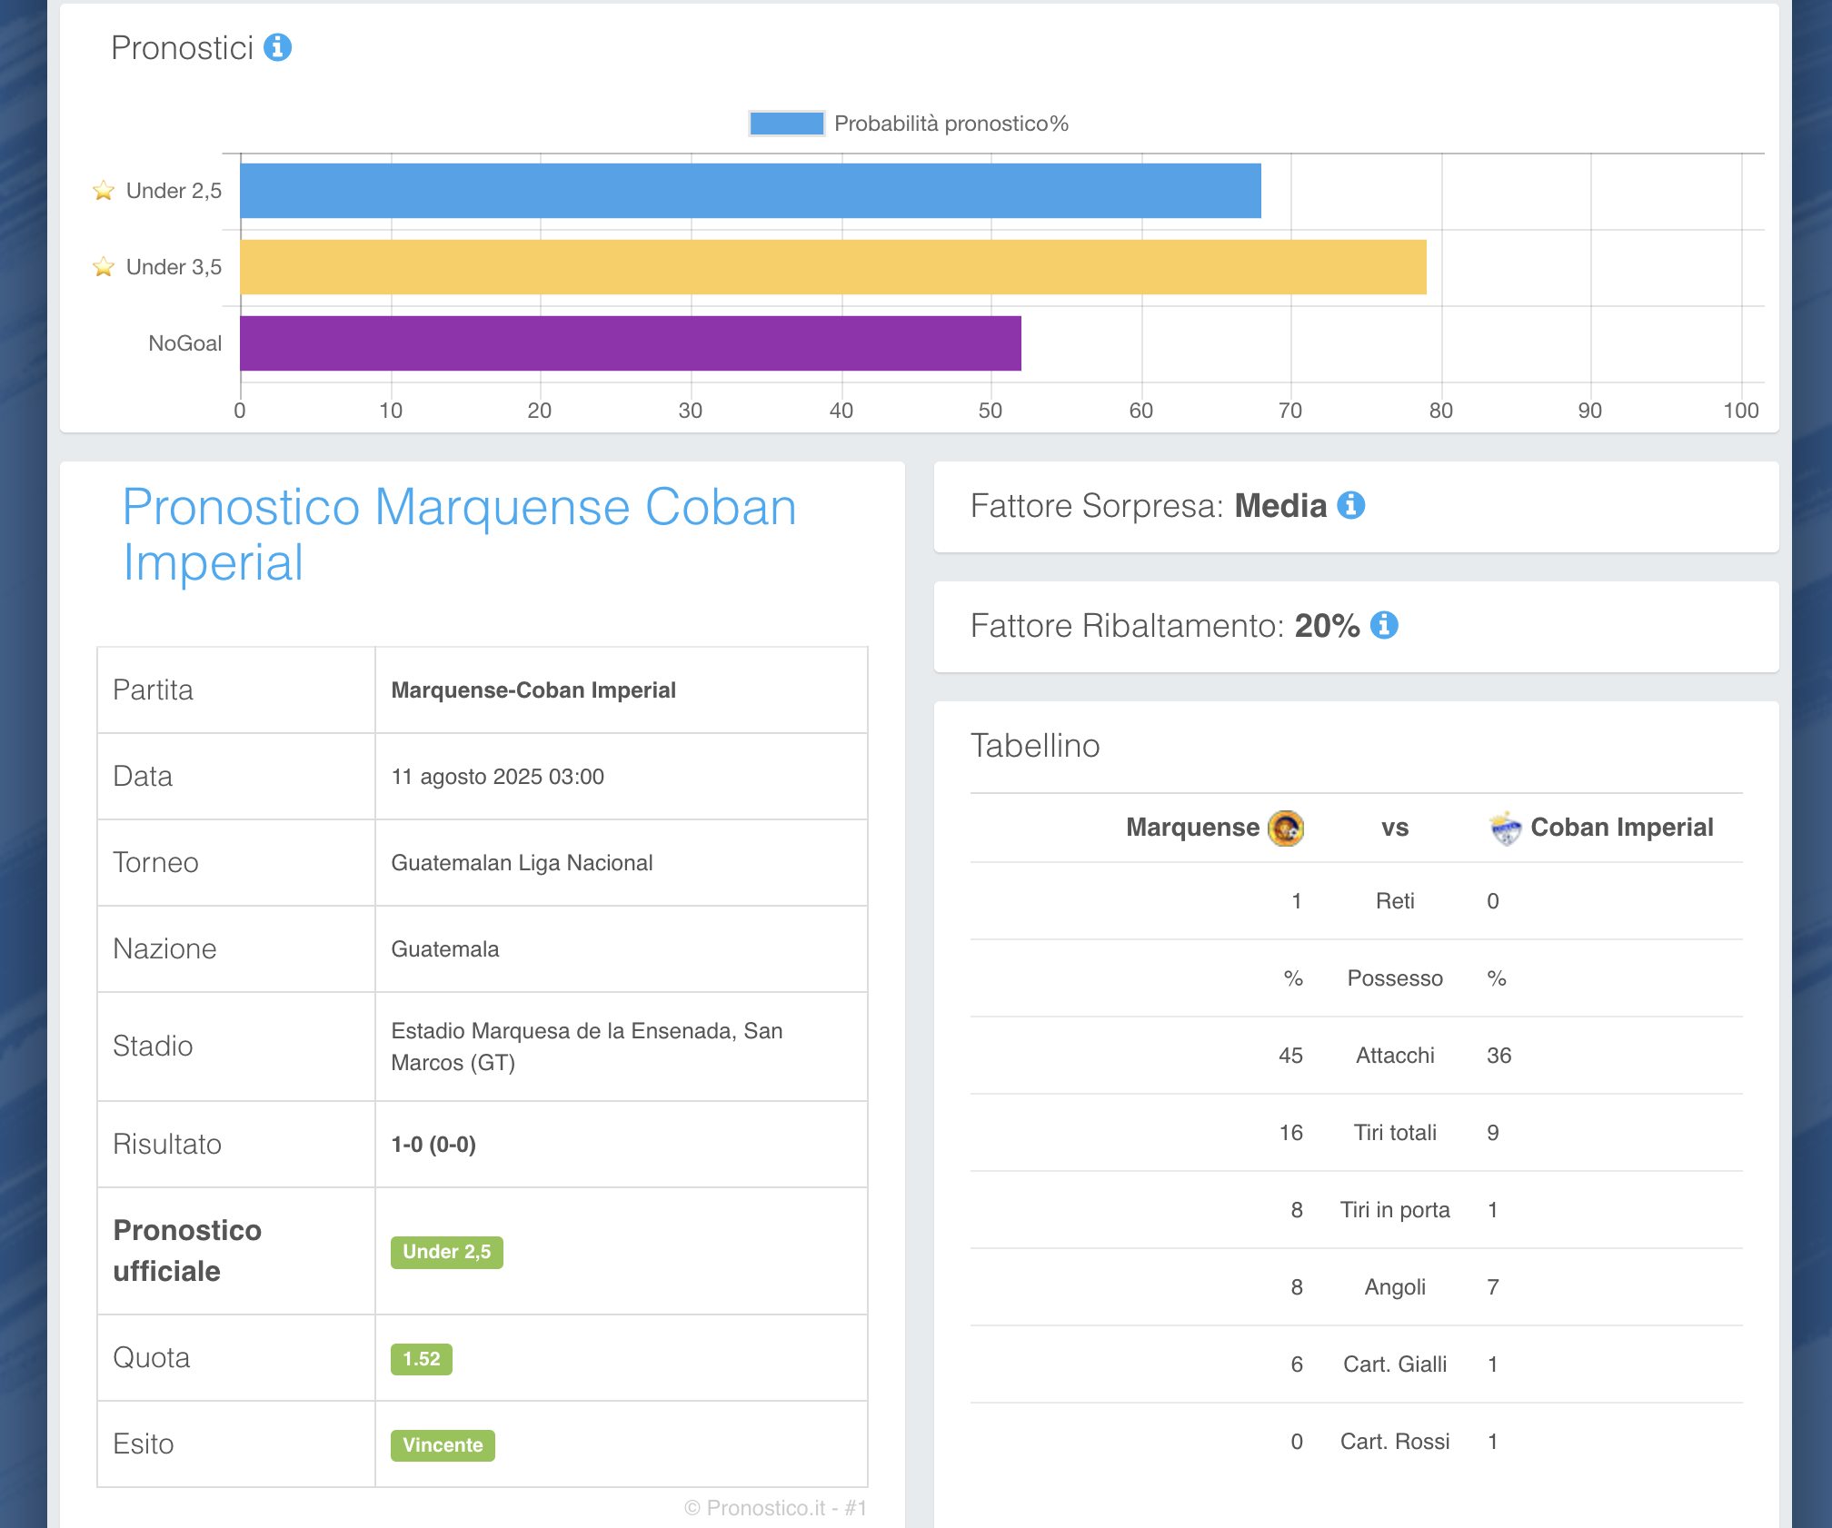Viewport: 1832px width, 1528px height.
Task: Toggle the Probabilità pronostico% legend swatch
Action: pos(787,124)
